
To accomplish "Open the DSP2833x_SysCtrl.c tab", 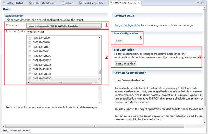I will click(x=92, y=3).
